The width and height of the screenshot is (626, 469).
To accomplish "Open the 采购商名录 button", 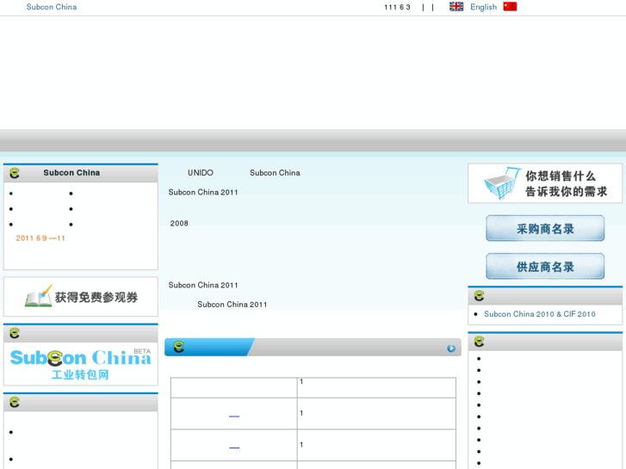I will click(x=545, y=228).
